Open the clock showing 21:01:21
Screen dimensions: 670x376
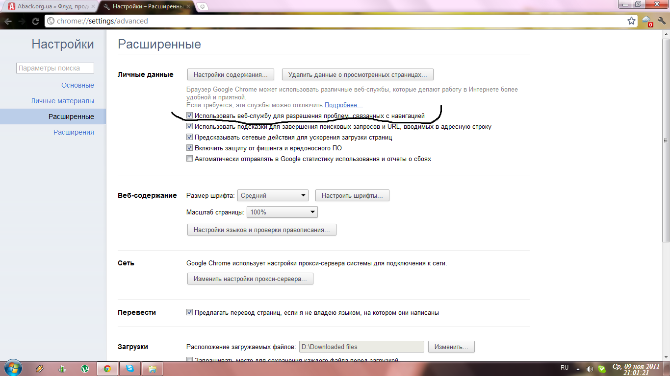pyautogui.click(x=635, y=369)
